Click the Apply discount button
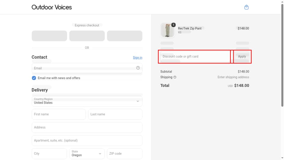Screen dimensions: 284x160 pos(242,56)
